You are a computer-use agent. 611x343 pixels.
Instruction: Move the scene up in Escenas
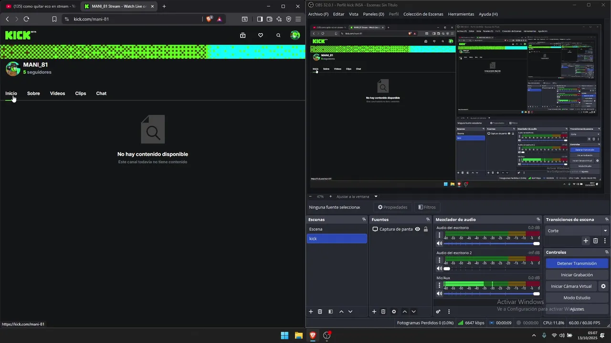coord(341,312)
